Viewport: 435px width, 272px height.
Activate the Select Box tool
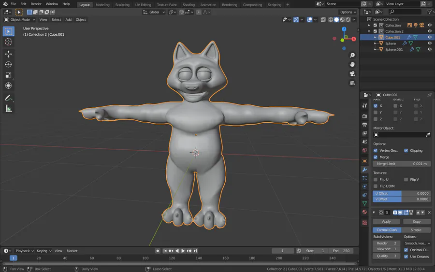[8, 31]
